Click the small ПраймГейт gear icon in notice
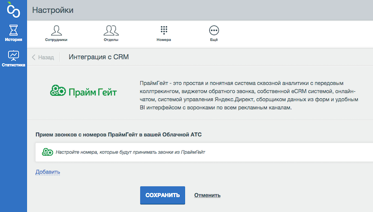Screen dimensions: 373x212 pos(47,152)
